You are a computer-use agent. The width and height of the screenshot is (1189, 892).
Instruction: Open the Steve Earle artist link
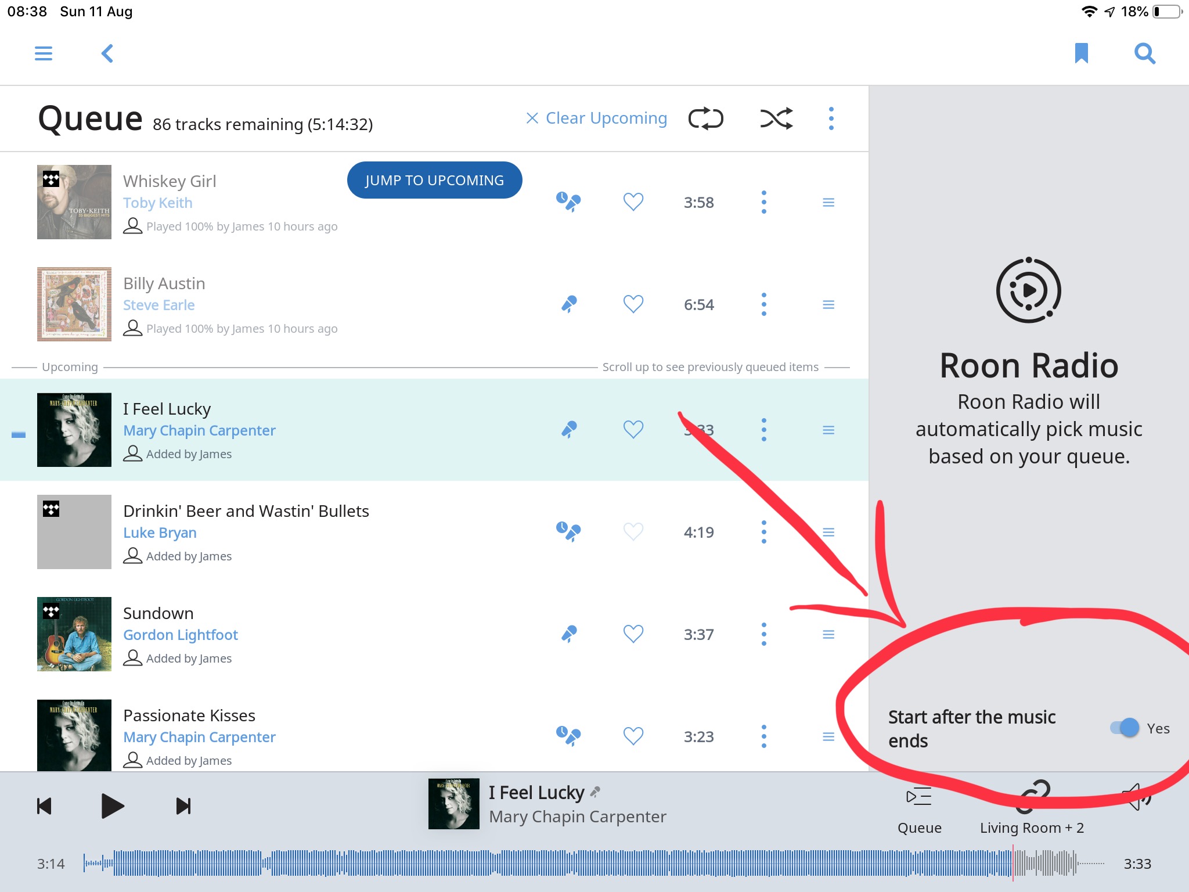point(158,305)
